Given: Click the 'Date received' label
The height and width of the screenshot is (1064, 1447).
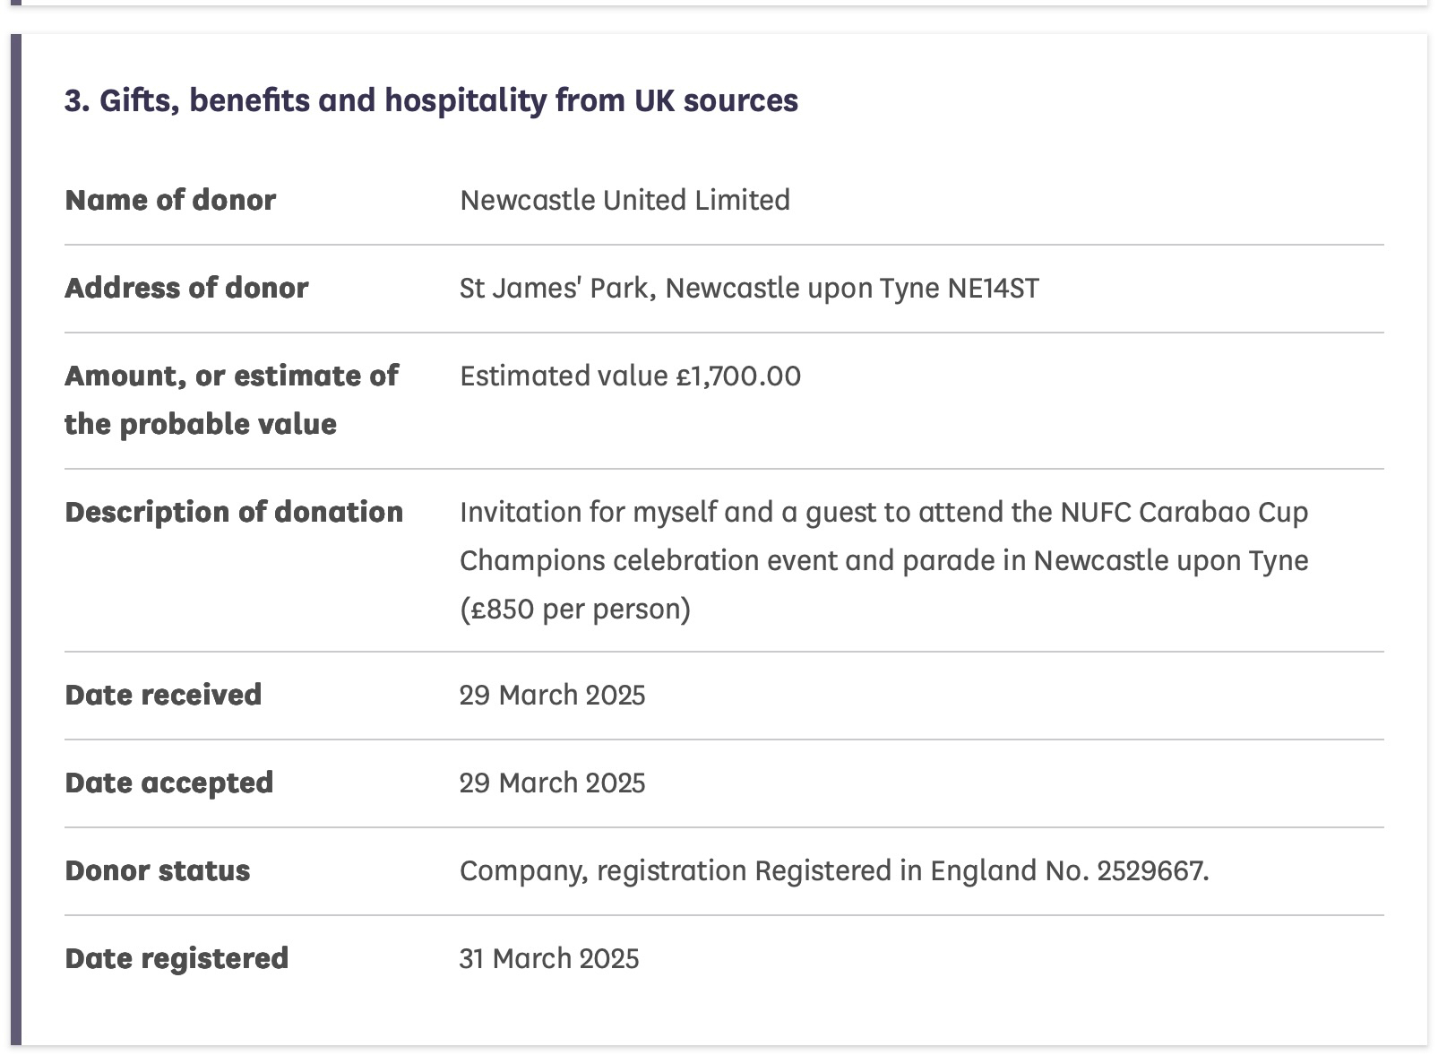Looking at the screenshot, I should coord(163,695).
